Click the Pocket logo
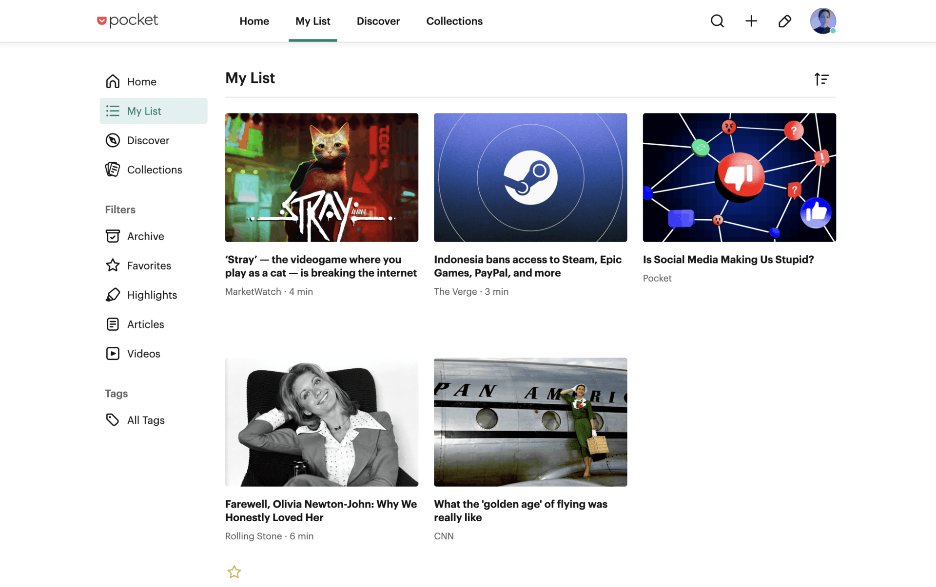 coord(127,20)
